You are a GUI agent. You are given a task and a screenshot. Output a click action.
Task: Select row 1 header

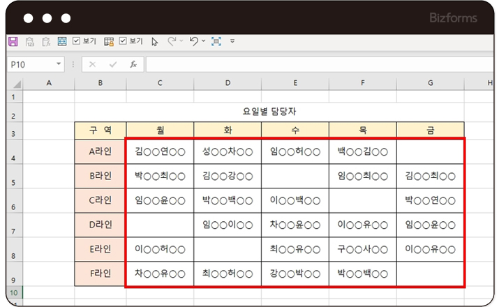click(14, 96)
